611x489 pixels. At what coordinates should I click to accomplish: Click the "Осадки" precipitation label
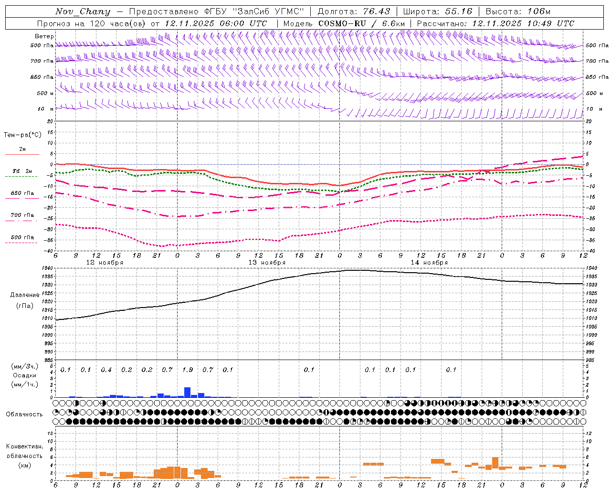pyautogui.click(x=24, y=375)
